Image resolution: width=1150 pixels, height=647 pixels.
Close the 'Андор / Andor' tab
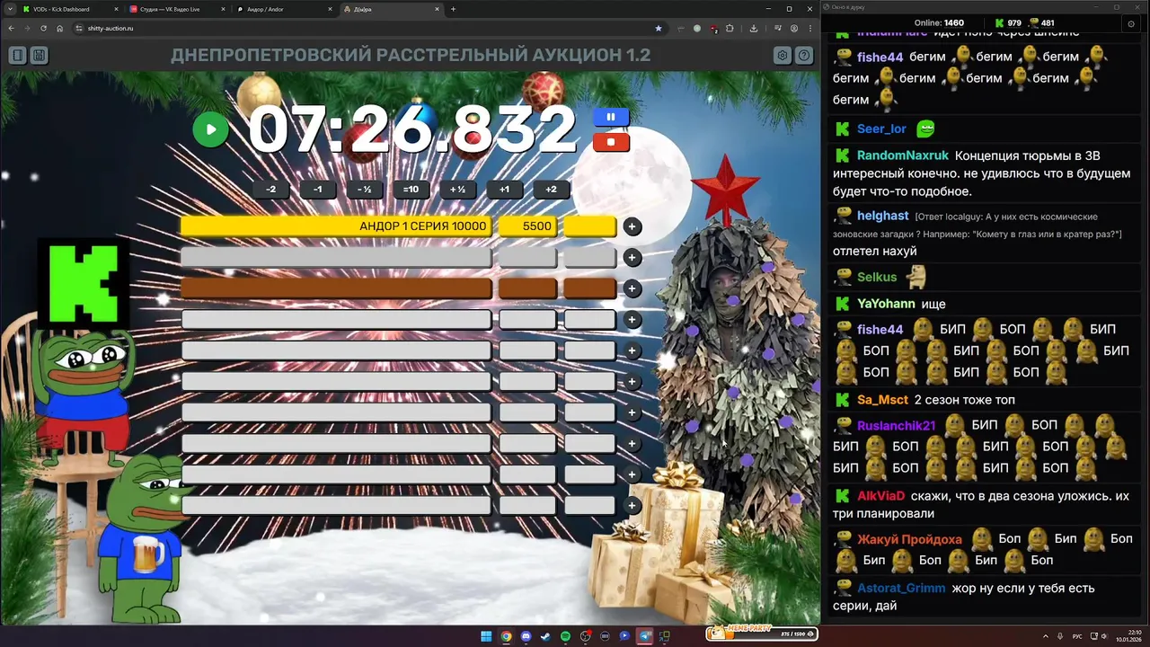pyautogui.click(x=330, y=9)
